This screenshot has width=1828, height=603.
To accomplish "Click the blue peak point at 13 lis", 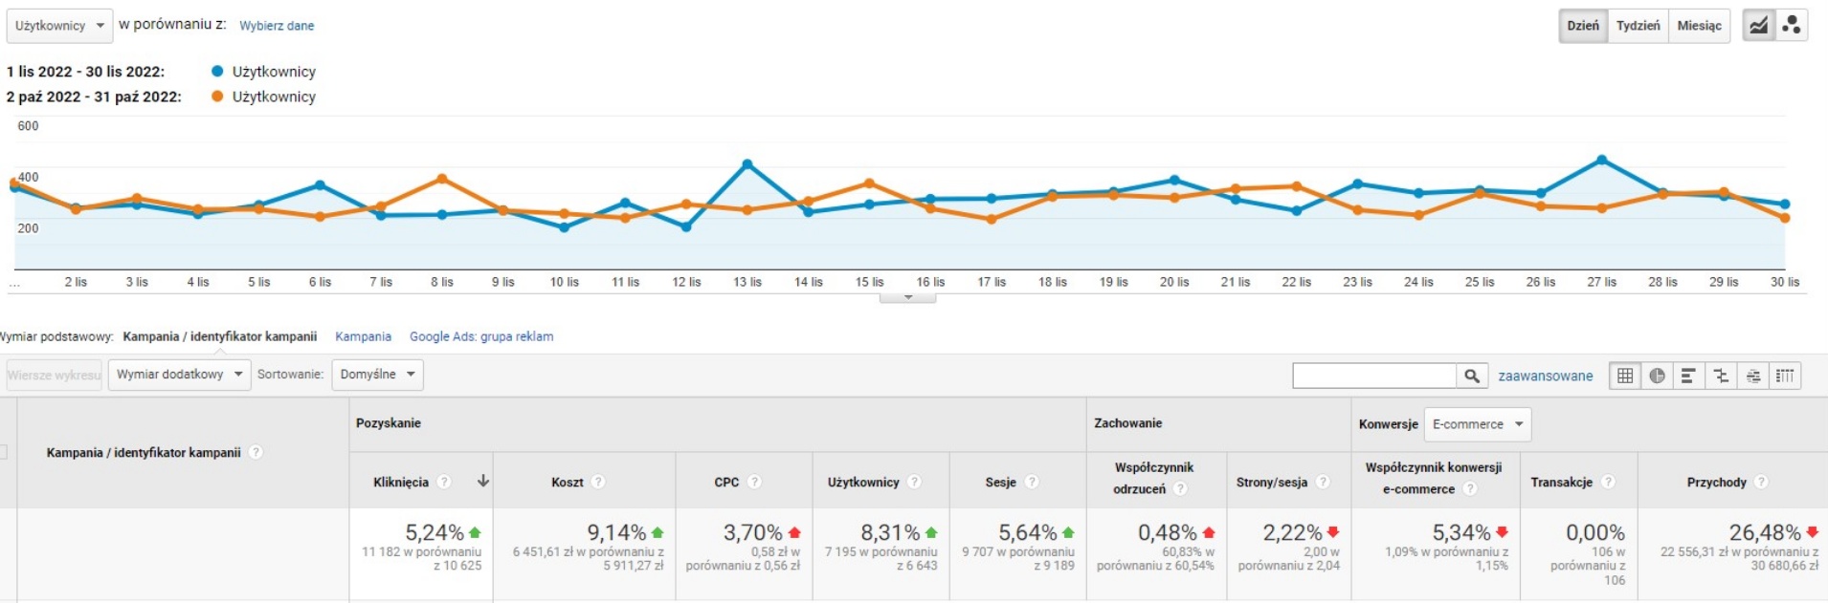I will [x=747, y=164].
